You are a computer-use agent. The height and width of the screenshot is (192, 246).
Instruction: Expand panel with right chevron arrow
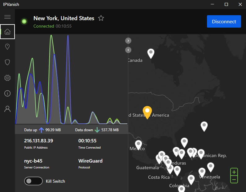[x=128, y=41]
